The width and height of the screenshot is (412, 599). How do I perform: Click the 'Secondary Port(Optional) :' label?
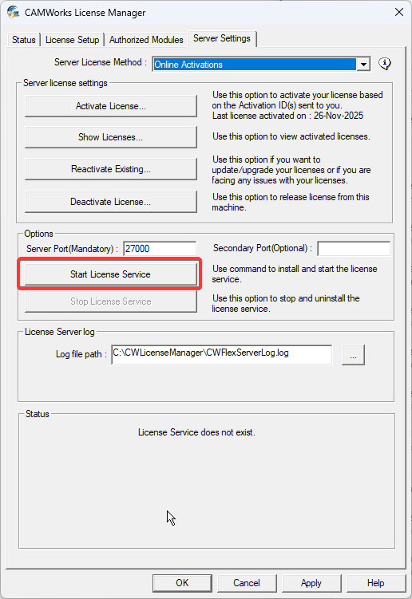coord(263,248)
